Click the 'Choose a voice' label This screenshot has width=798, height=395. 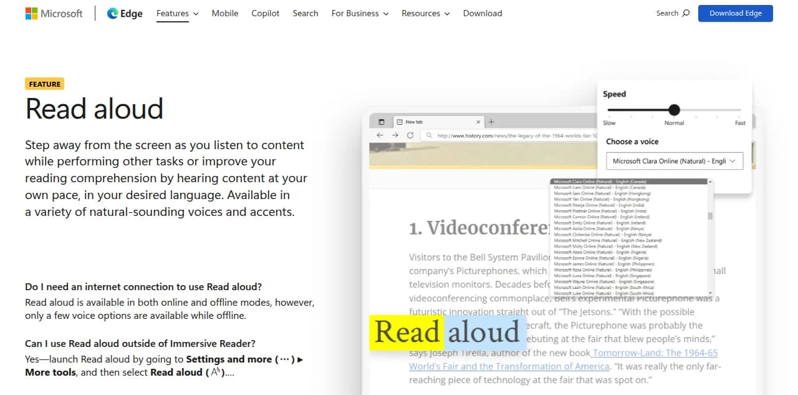tap(632, 142)
